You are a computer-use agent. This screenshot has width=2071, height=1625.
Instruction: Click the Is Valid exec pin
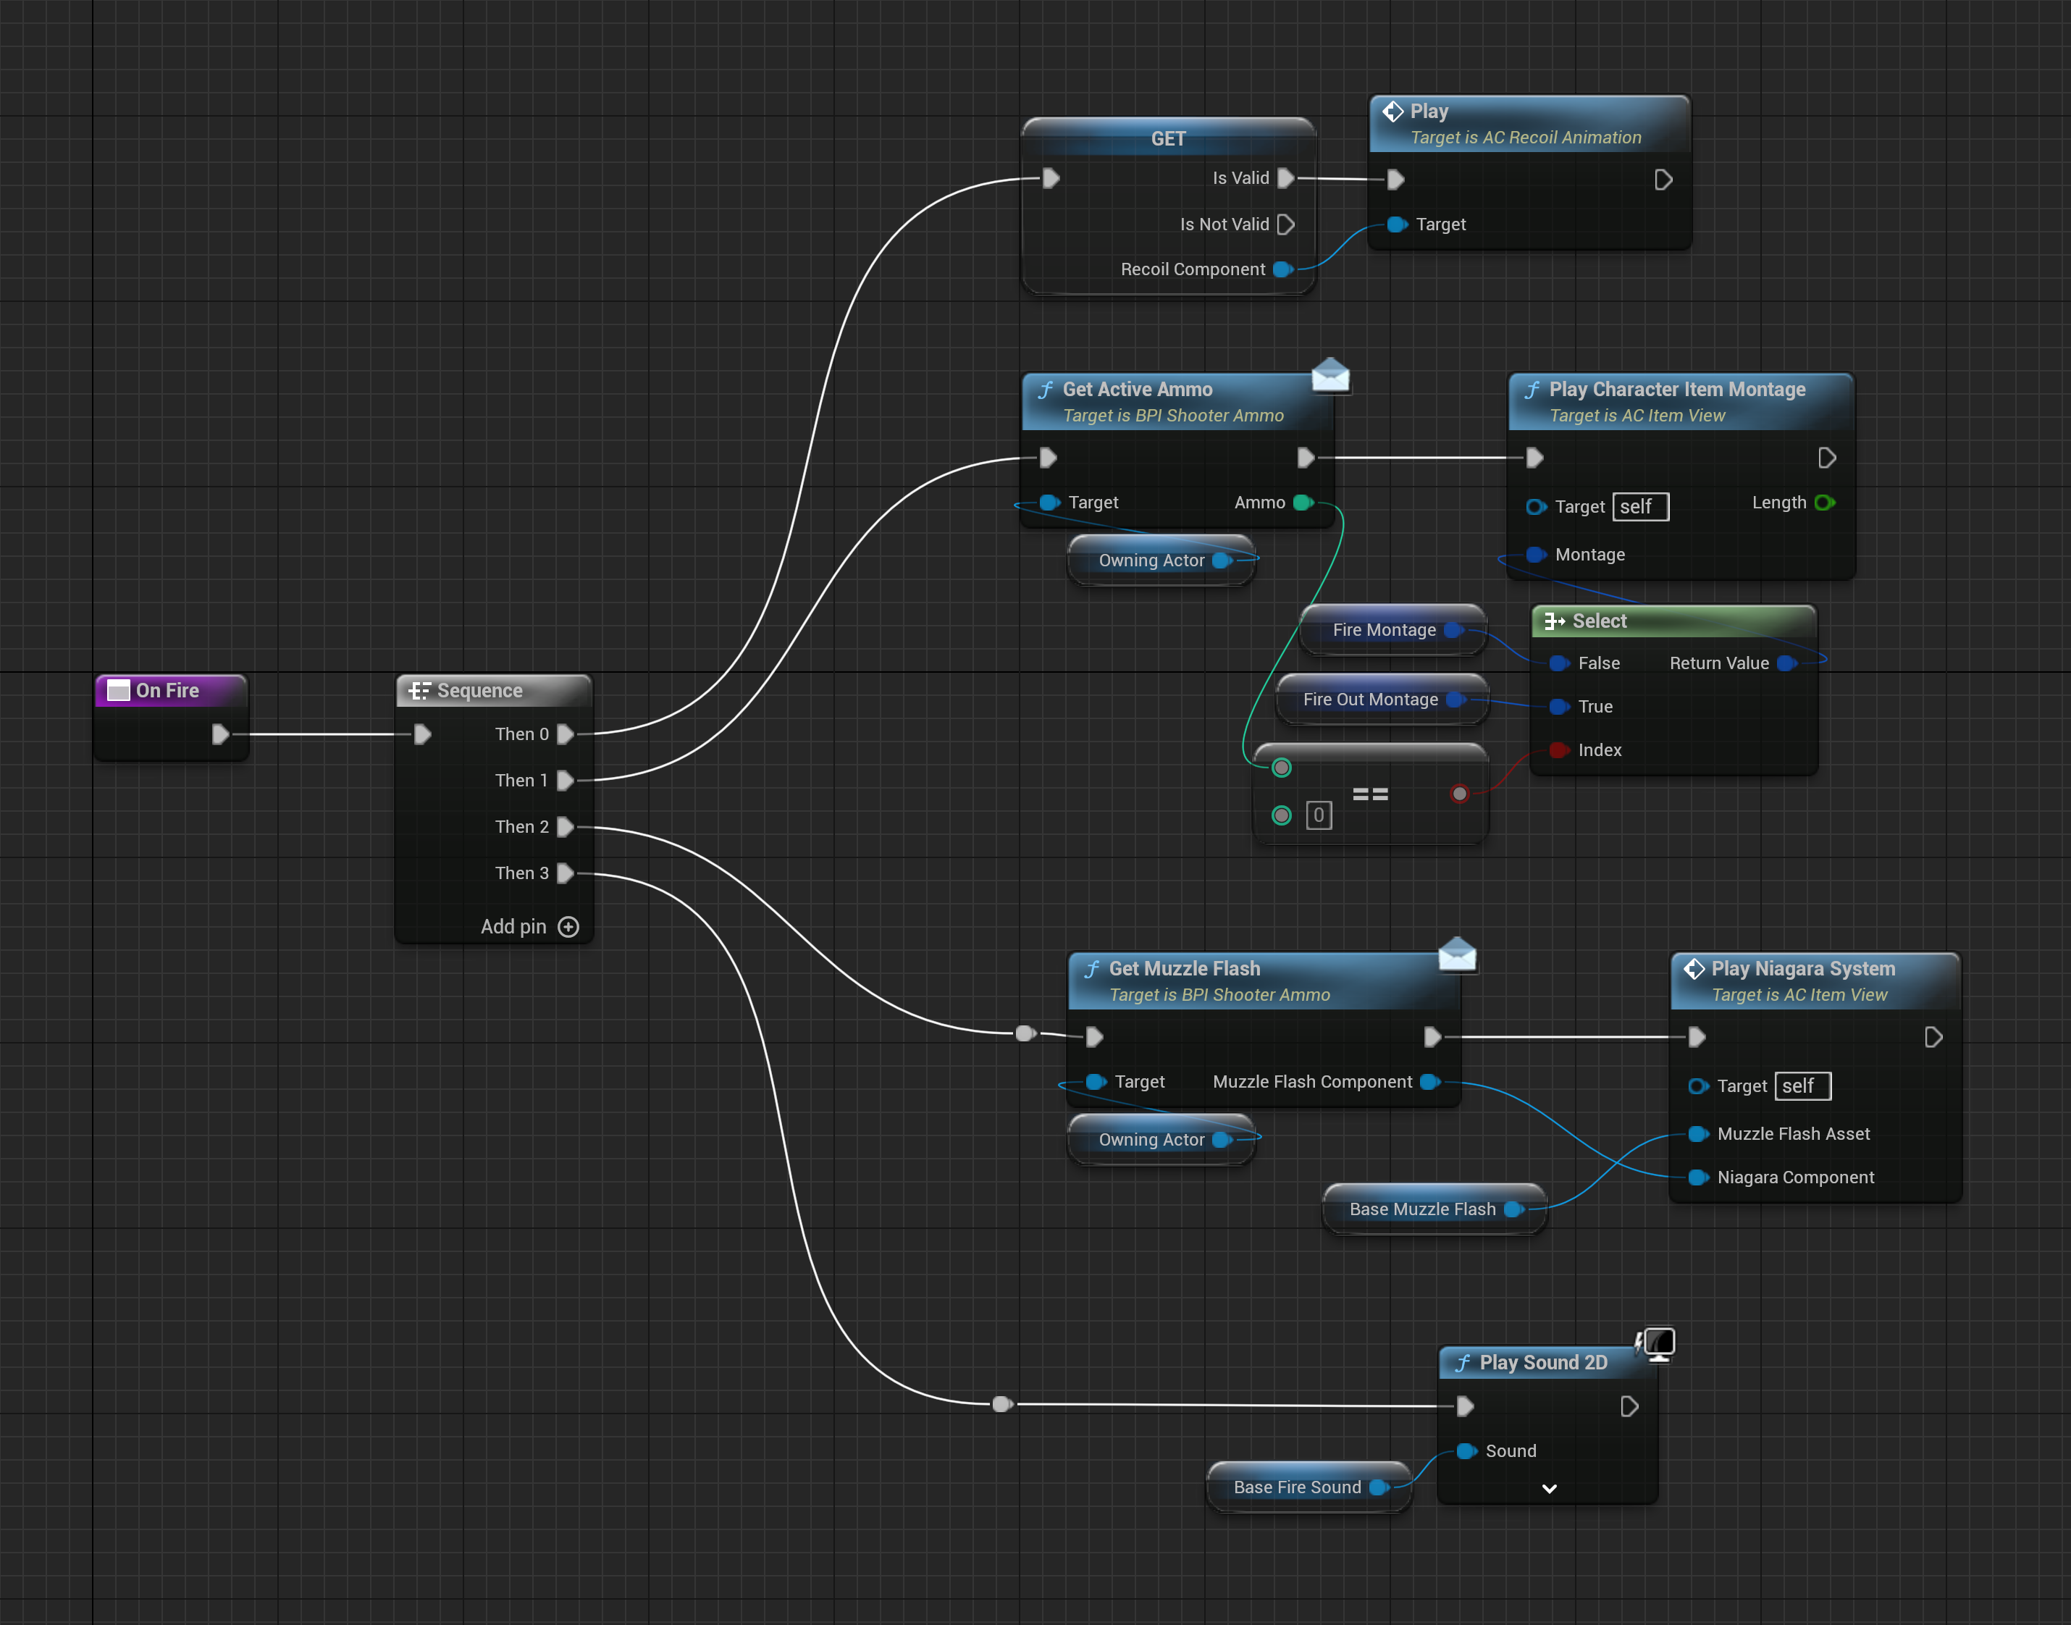pyautogui.click(x=1286, y=178)
